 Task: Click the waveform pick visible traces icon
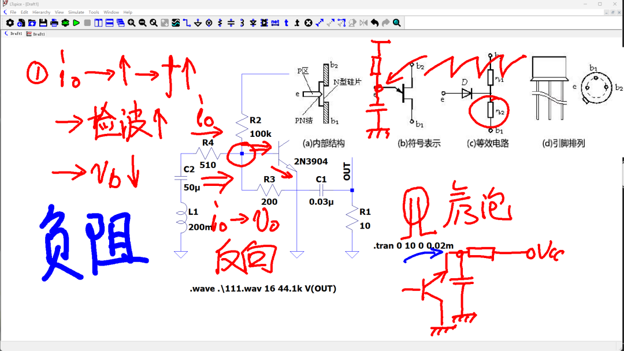[x=176, y=23]
